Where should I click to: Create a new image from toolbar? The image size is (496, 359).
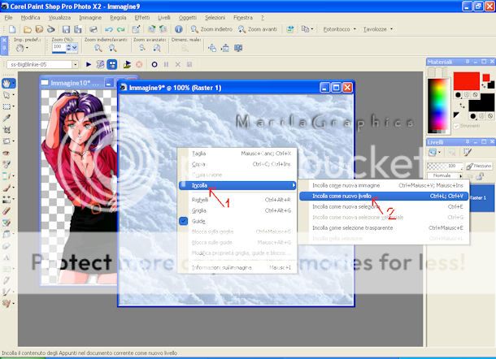point(12,29)
